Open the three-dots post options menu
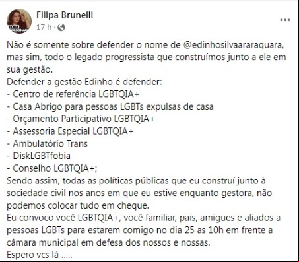This screenshot has width=299, height=262. point(285,20)
